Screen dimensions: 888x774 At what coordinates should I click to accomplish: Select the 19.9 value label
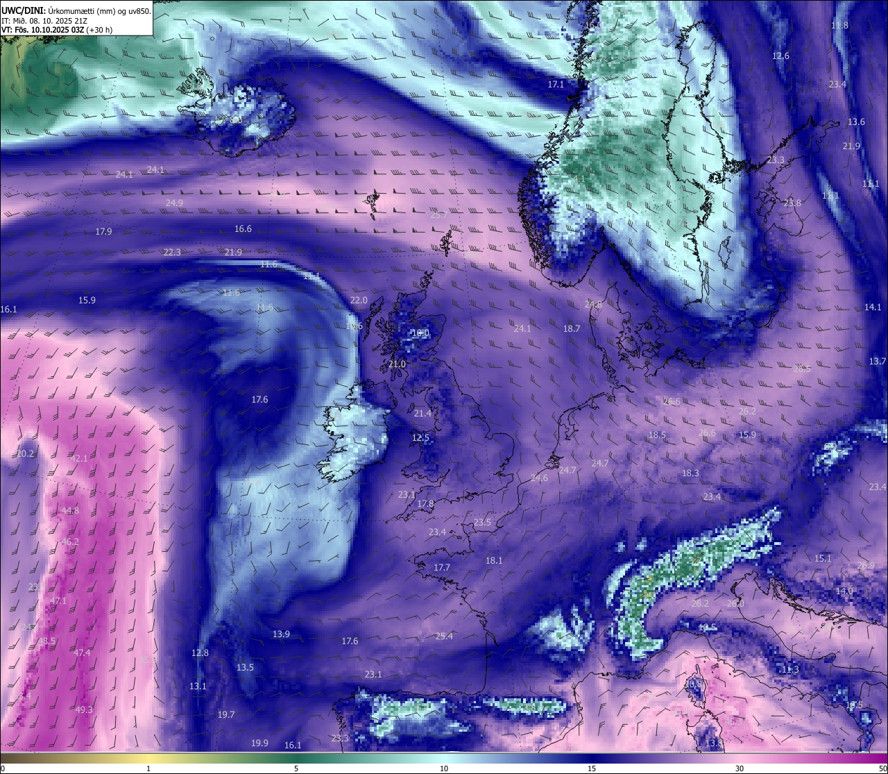click(259, 743)
